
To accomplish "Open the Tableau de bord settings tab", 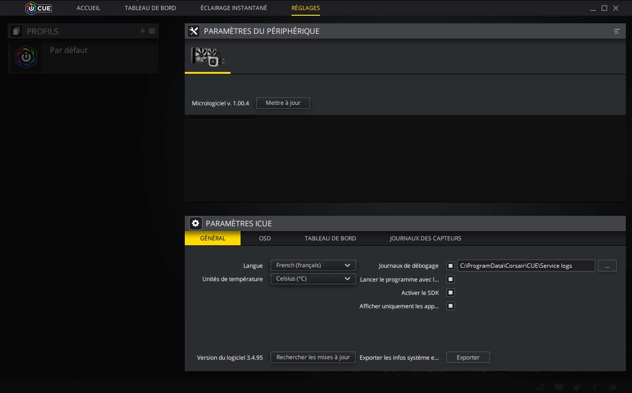I will point(331,238).
